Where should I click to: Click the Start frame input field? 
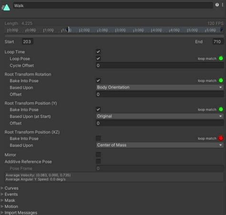tap(28, 42)
